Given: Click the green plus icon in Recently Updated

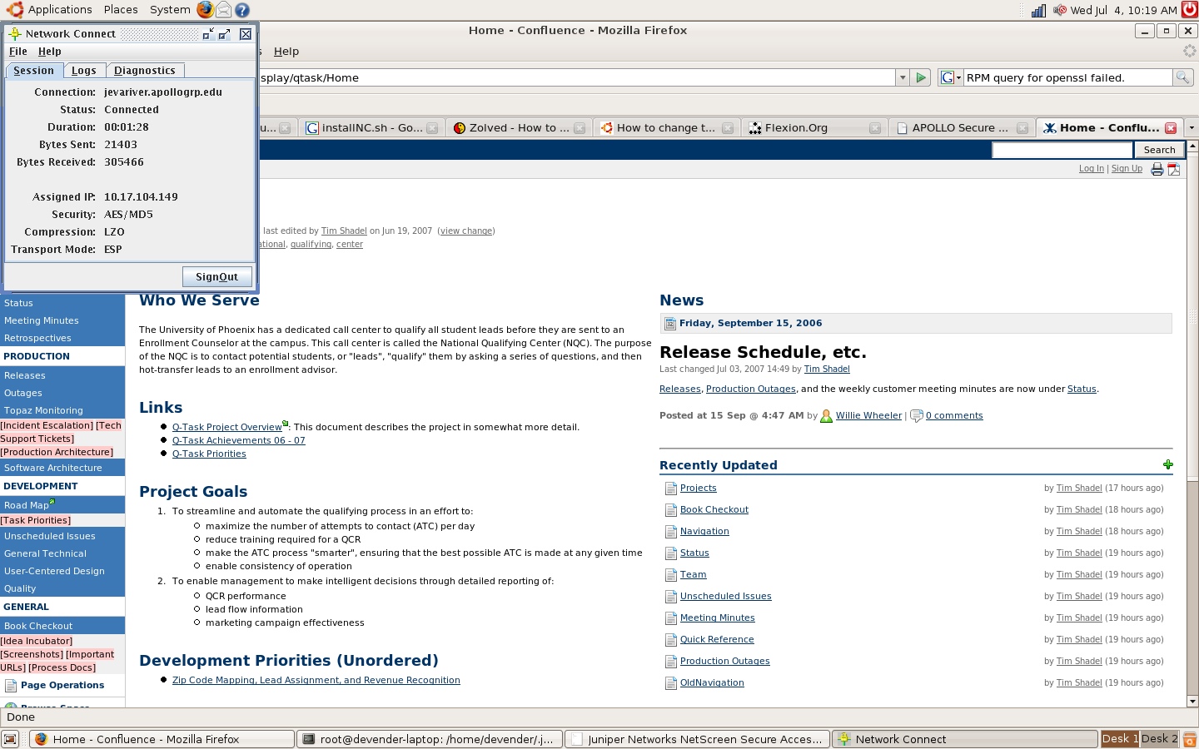Looking at the screenshot, I should pos(1167,464).
